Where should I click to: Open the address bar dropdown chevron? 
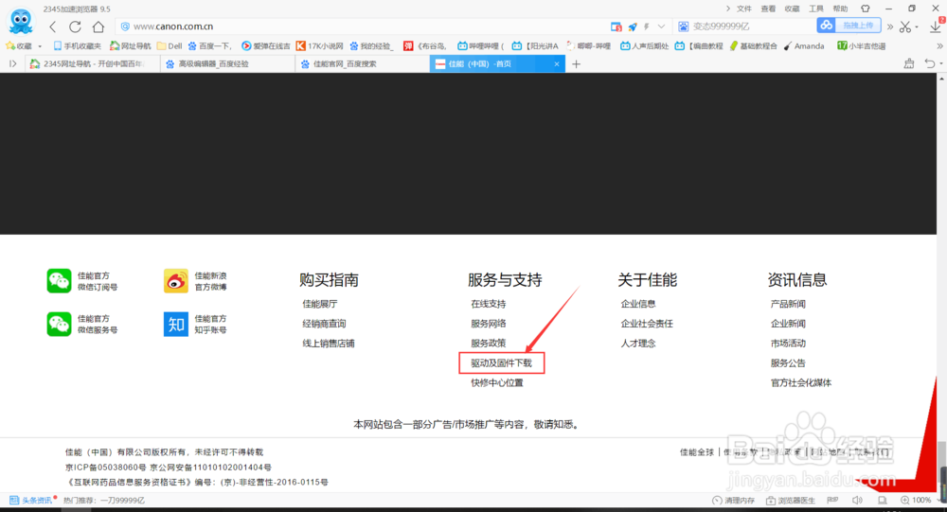pos(661,26)
